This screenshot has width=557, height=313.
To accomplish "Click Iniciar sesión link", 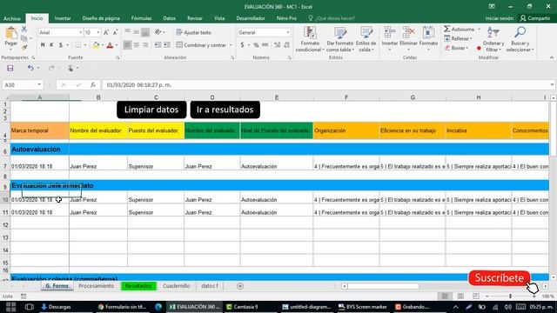I will point(499,18).
